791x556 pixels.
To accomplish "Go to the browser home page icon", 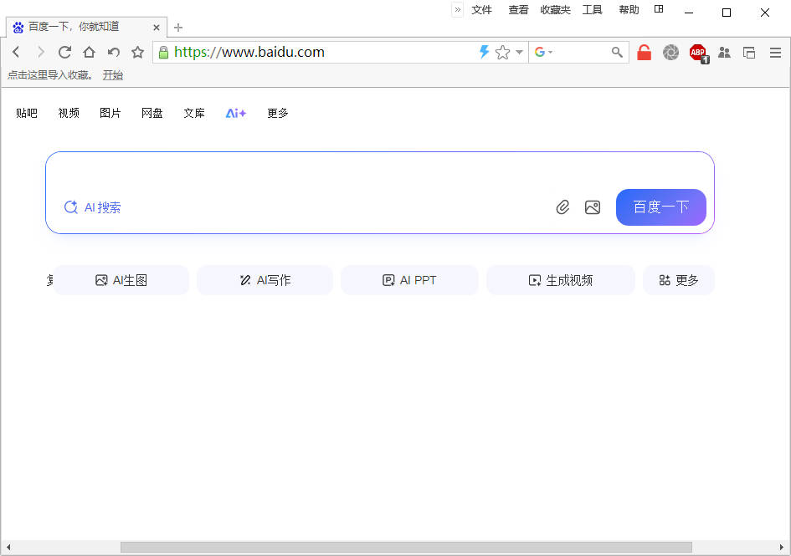I will click(89, 52).
